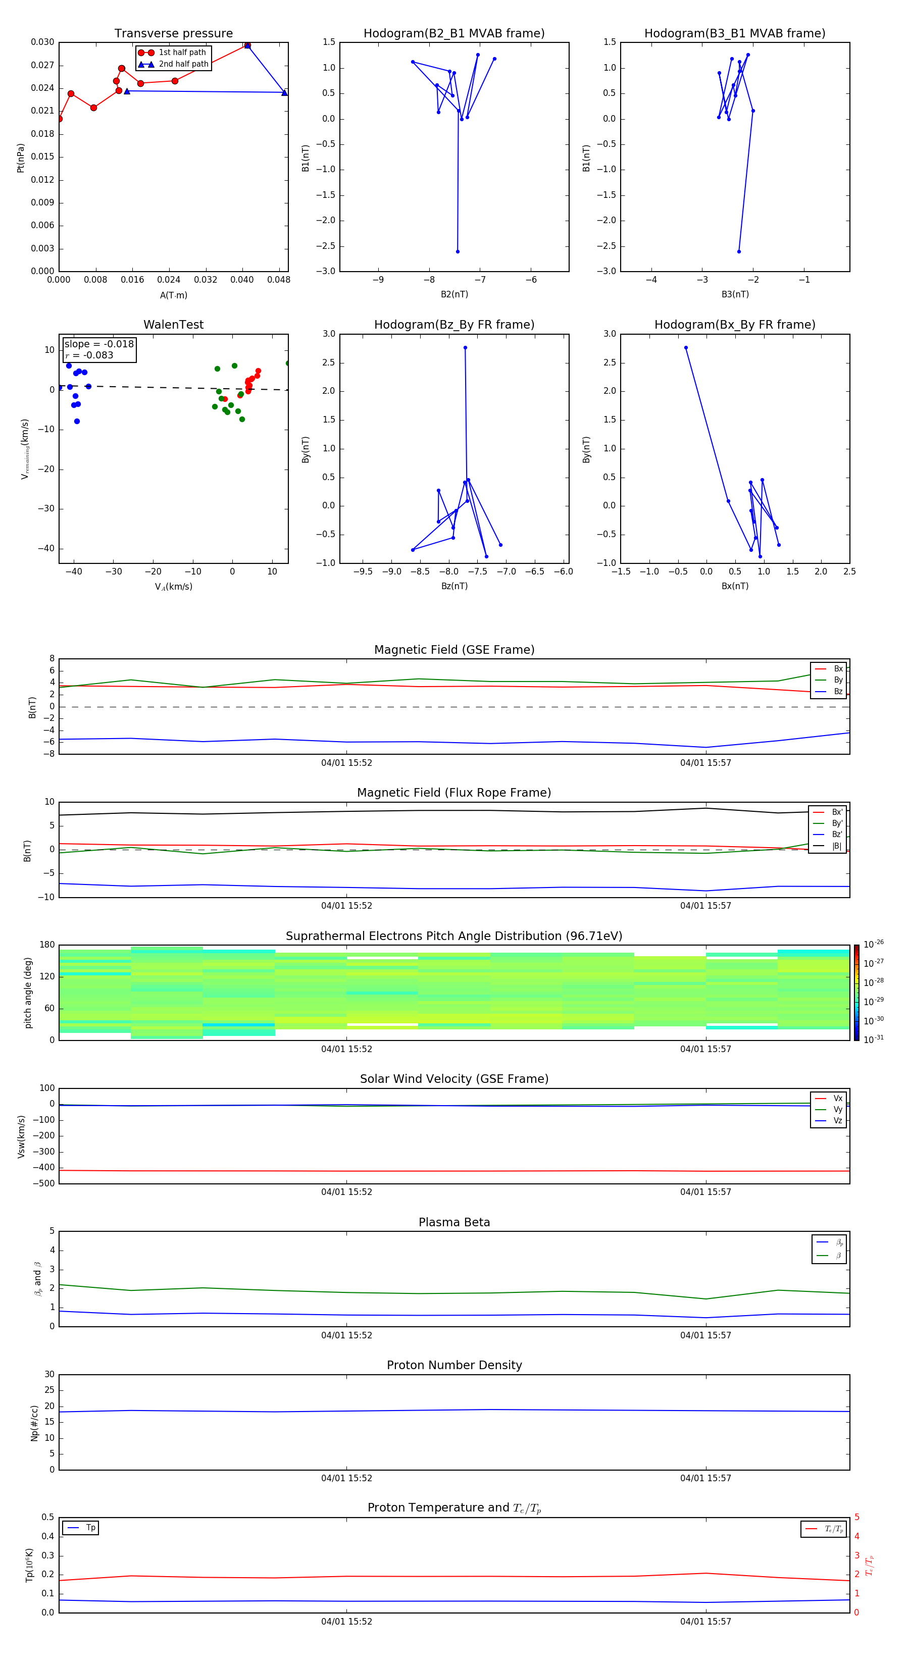Select the '2nd half path' legend entry
909x1666 pixels.
[173, 64]
